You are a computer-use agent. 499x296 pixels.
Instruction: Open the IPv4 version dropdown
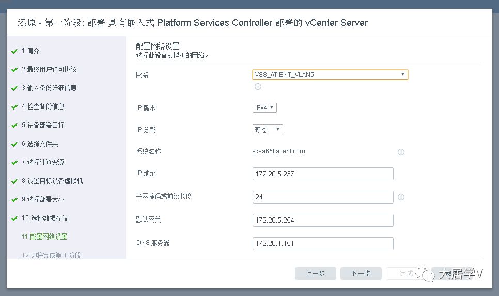[264, 107]
